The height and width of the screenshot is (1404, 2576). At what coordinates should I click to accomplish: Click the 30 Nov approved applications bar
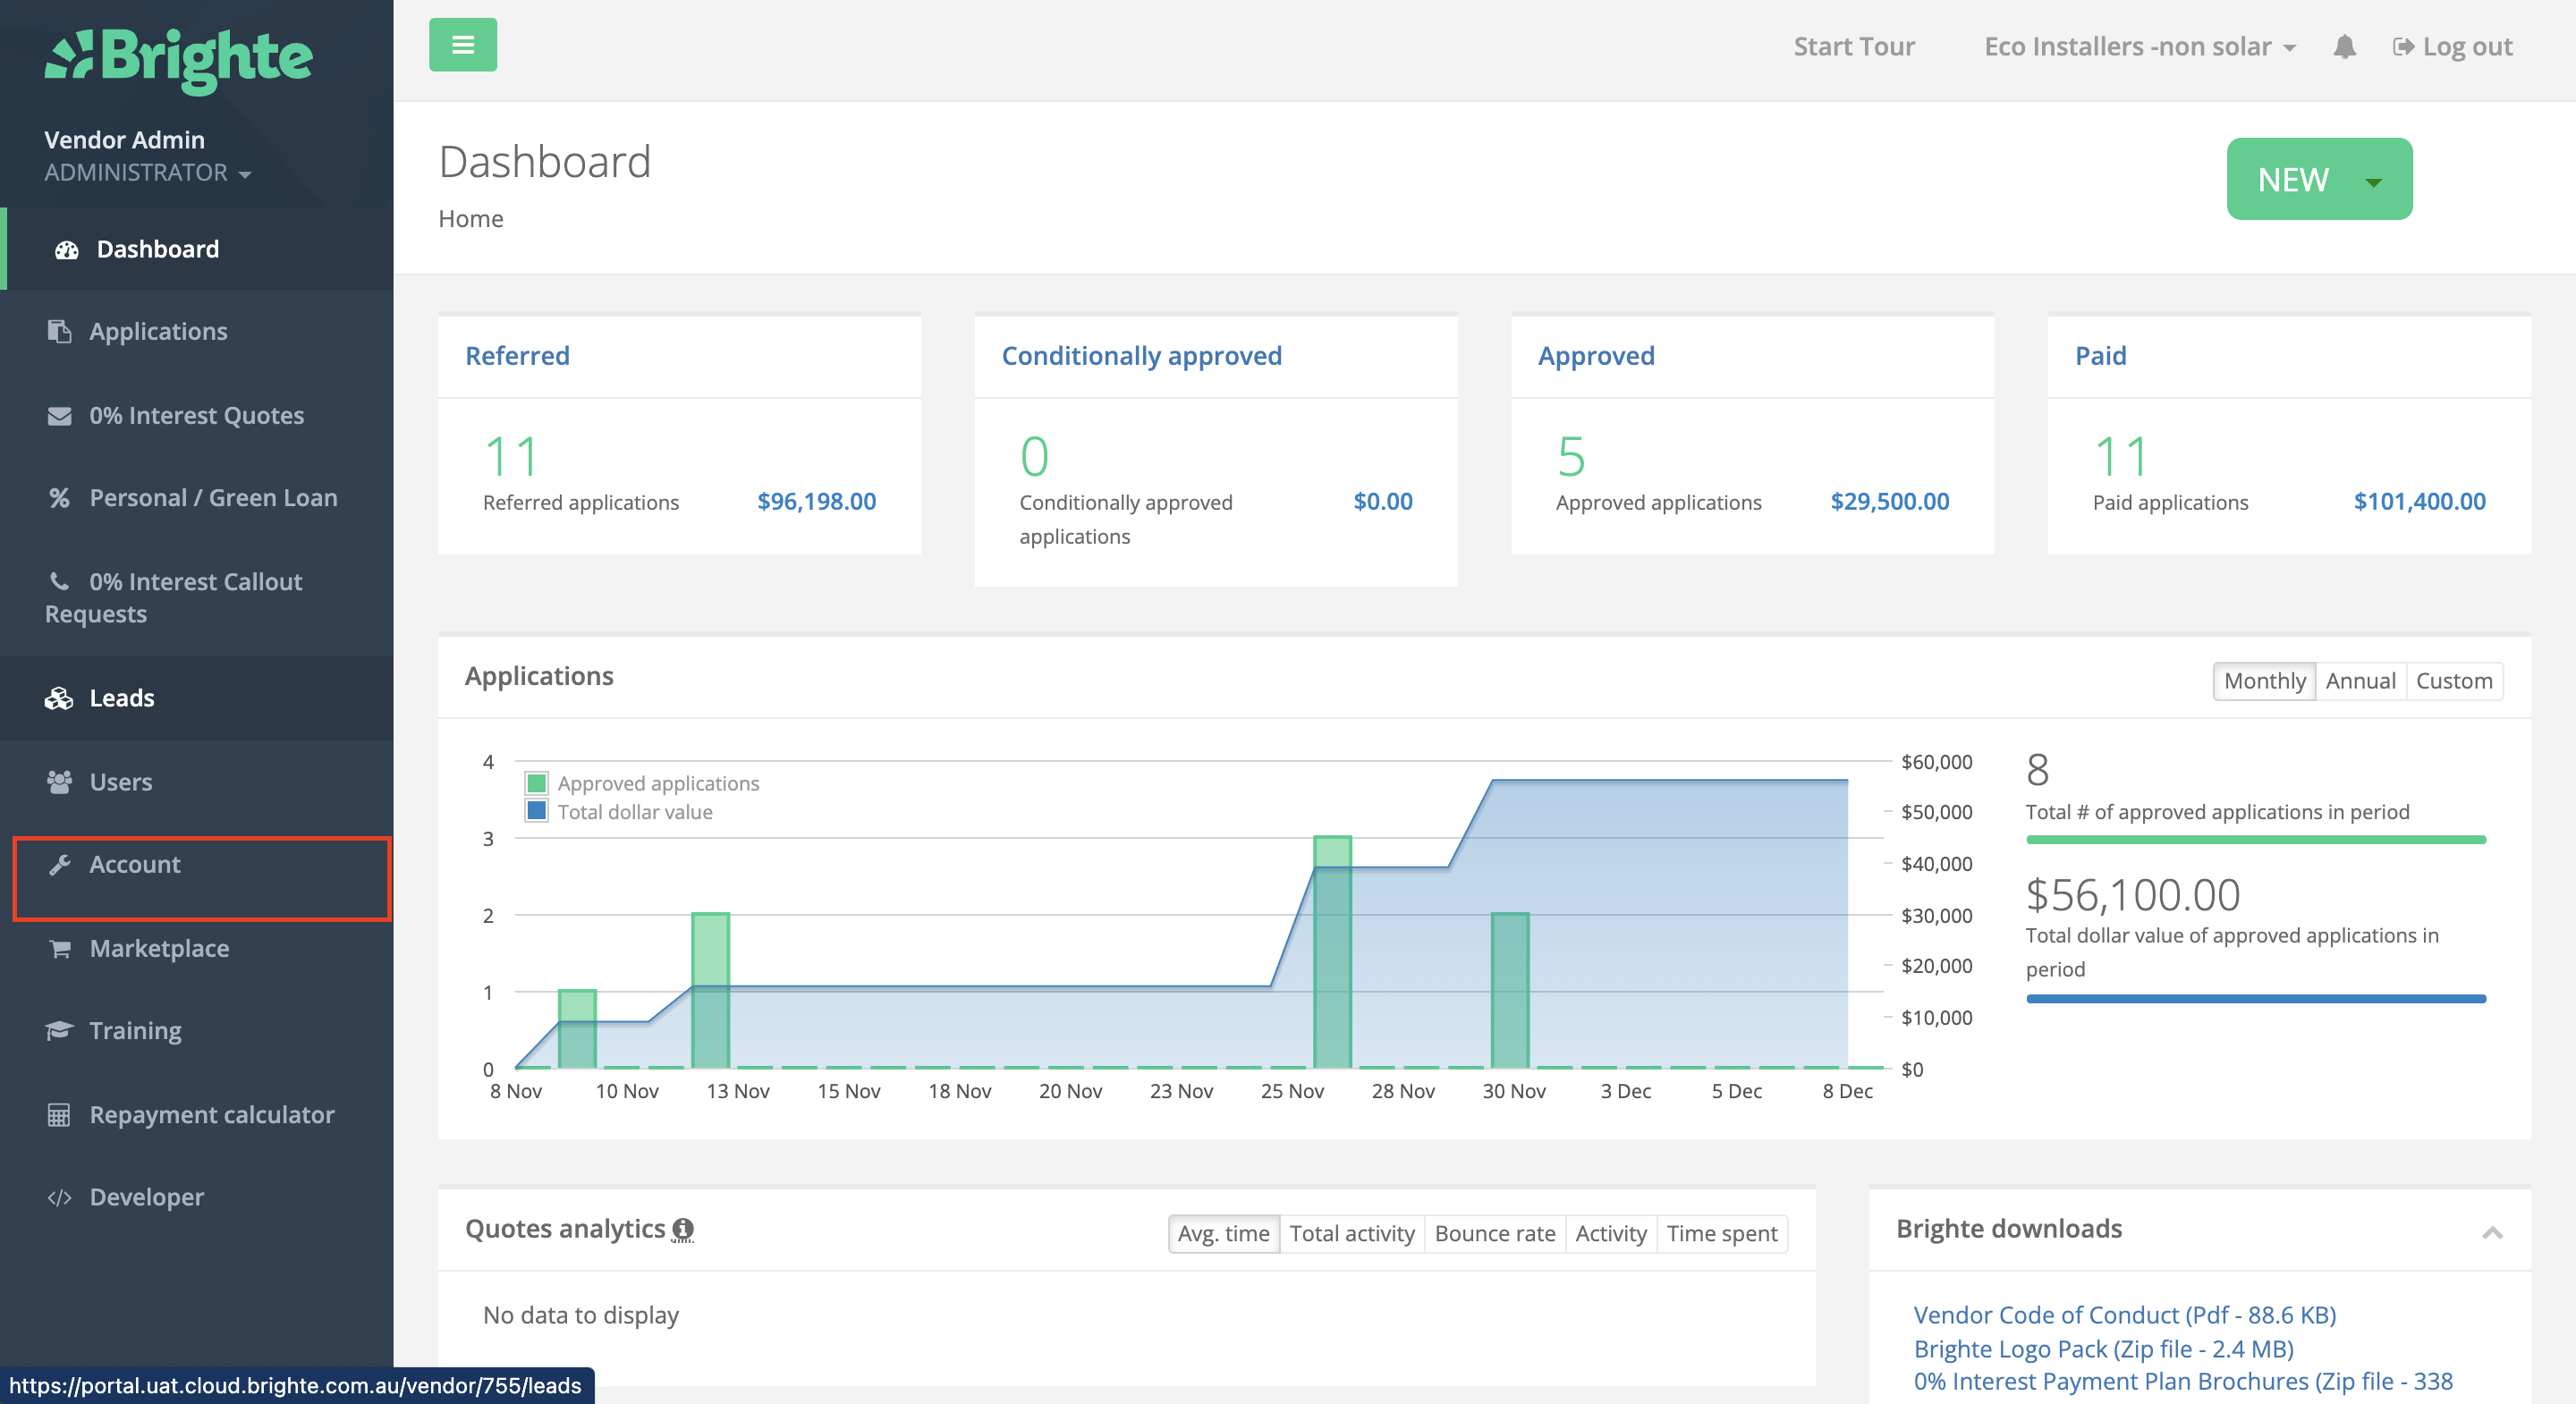1510,990
